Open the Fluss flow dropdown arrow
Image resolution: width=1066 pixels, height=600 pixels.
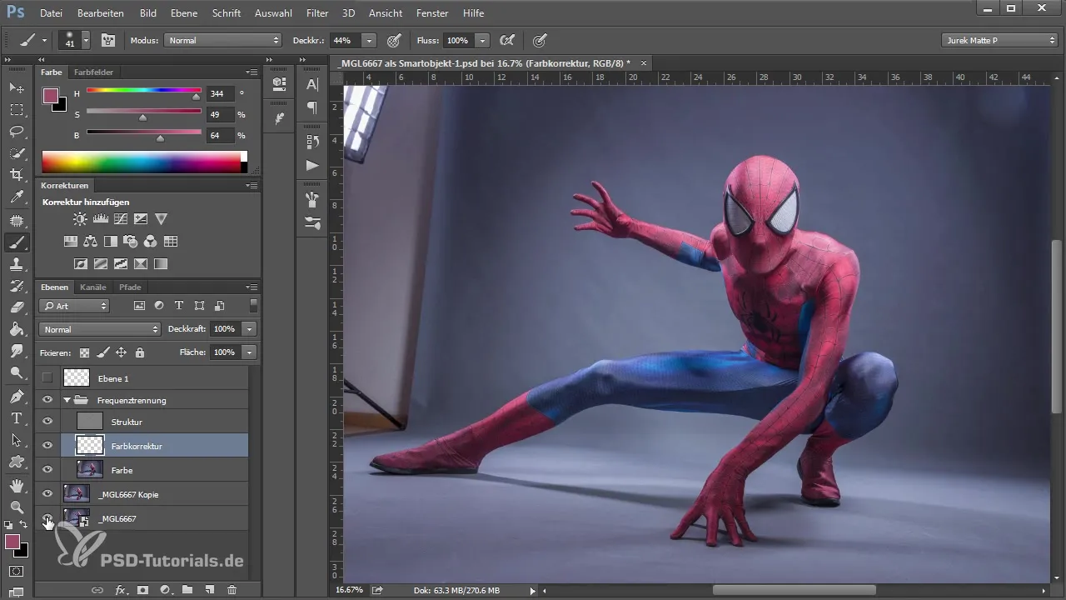coord(483,40)
